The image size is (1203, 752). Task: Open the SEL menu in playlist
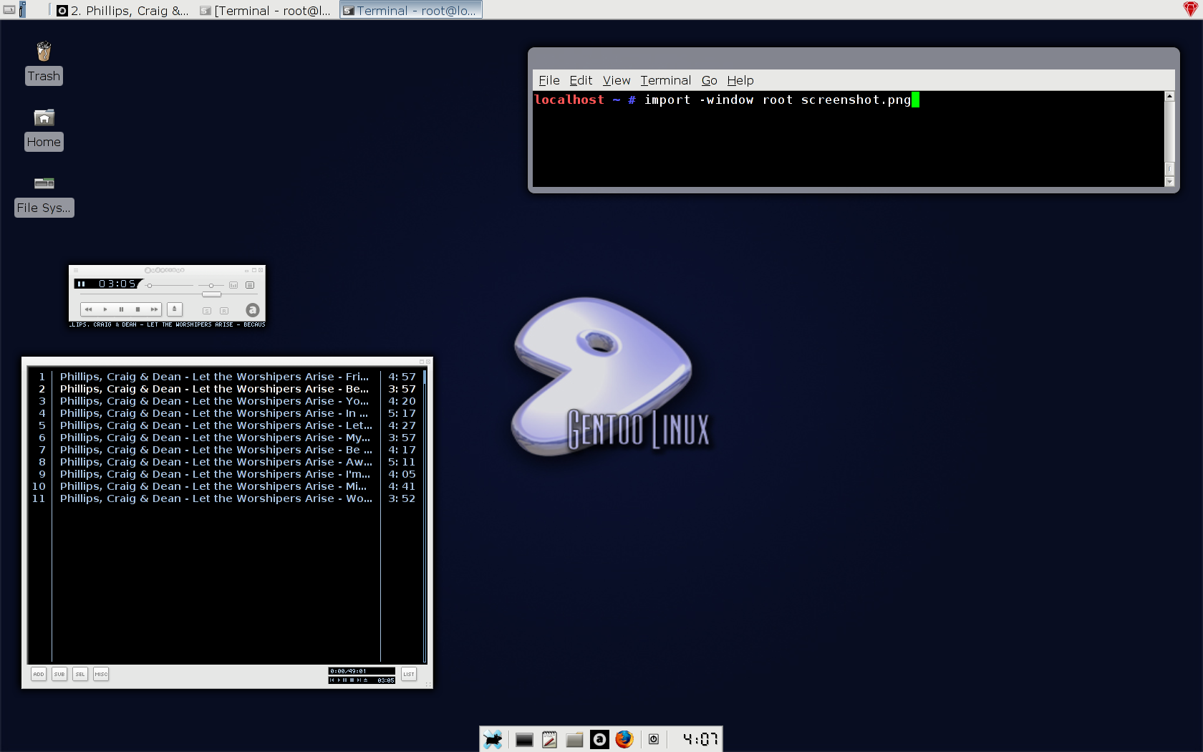(80, 674)
